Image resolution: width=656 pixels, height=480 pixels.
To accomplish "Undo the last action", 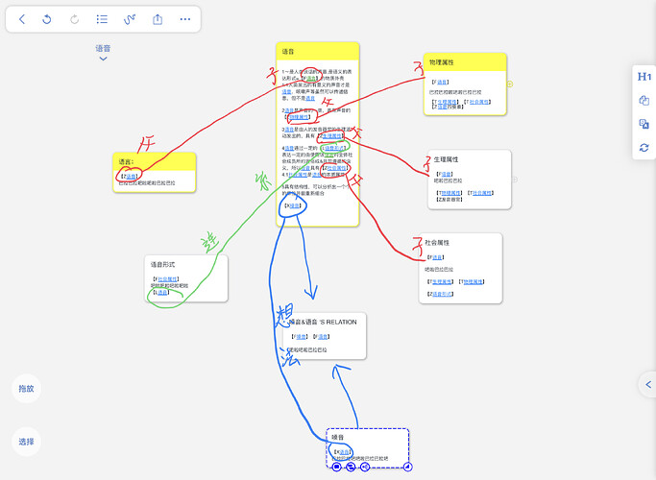I will click(x=47, y=19).
